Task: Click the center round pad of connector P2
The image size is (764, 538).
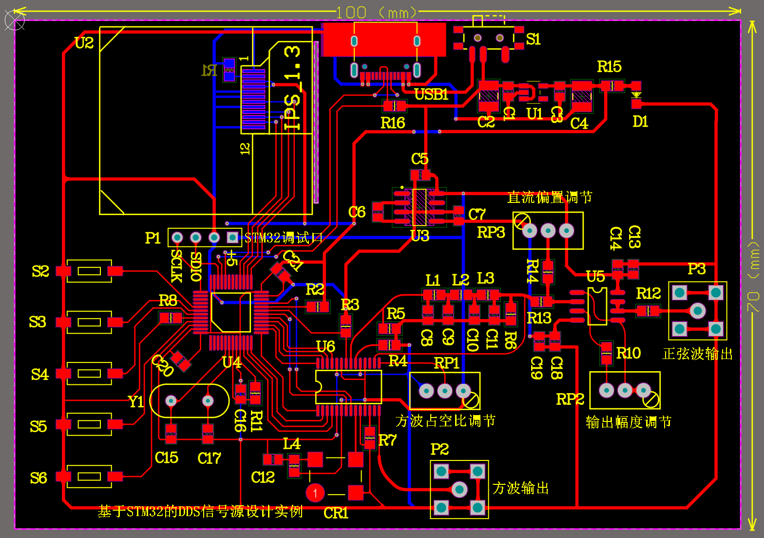Action: coord(459,489)
